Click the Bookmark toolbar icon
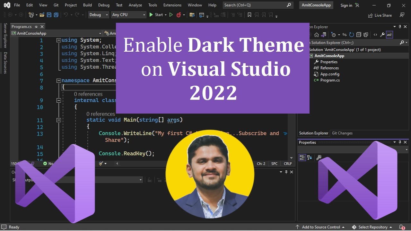411x231 pixels. (x=249, y=15)
